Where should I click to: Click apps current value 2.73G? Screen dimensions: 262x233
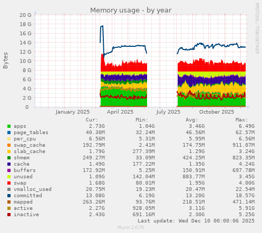click(97, 126)
